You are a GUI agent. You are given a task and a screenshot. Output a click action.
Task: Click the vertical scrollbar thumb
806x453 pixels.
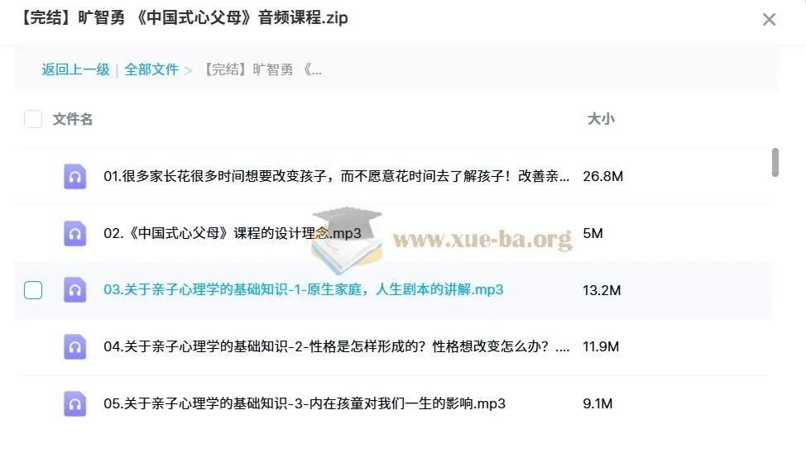(775, 162)
